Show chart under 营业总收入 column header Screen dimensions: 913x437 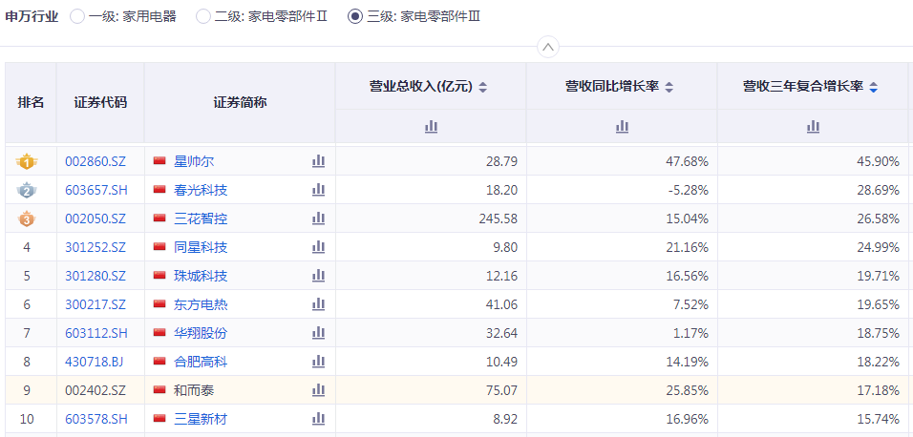point(431,126)
